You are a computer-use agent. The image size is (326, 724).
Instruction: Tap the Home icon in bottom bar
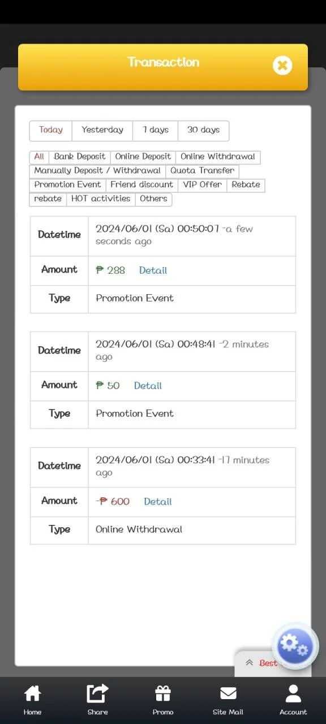pyautogui.click(x=32, y=693)
